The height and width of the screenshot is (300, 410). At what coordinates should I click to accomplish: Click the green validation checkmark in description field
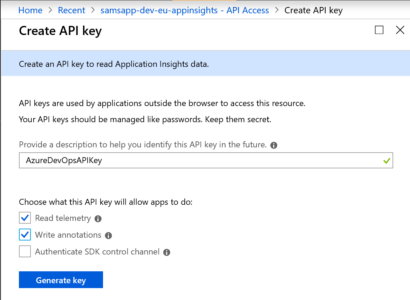pos(387,161)
